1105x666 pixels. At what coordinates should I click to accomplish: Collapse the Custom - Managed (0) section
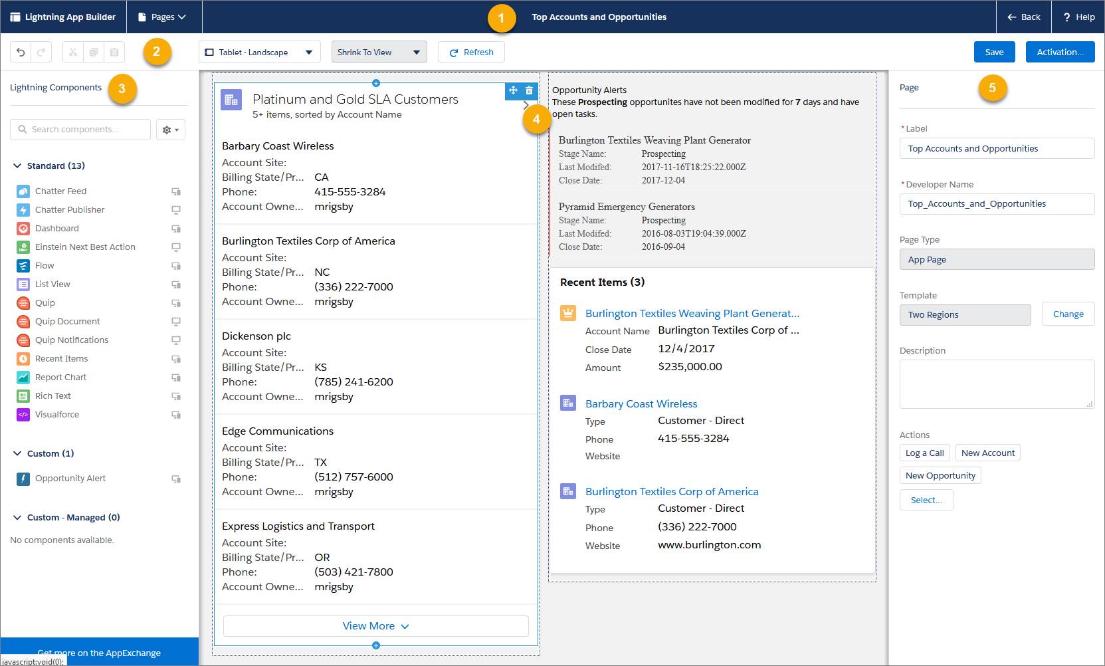pos(17,517)
